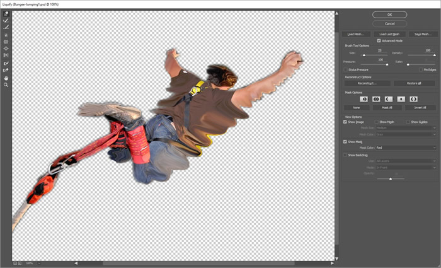Image resolution: width=441 pixels, height=268 pixels.
Task: Click the Load Mesh button
Action: pyautogui.click(x=357, y=33)
